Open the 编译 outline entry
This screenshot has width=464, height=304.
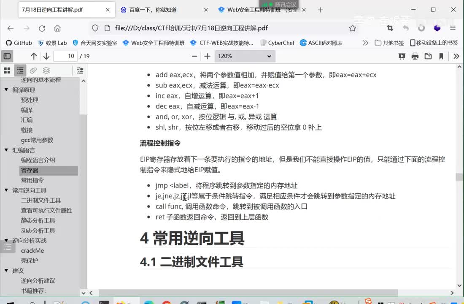point(27,110)
